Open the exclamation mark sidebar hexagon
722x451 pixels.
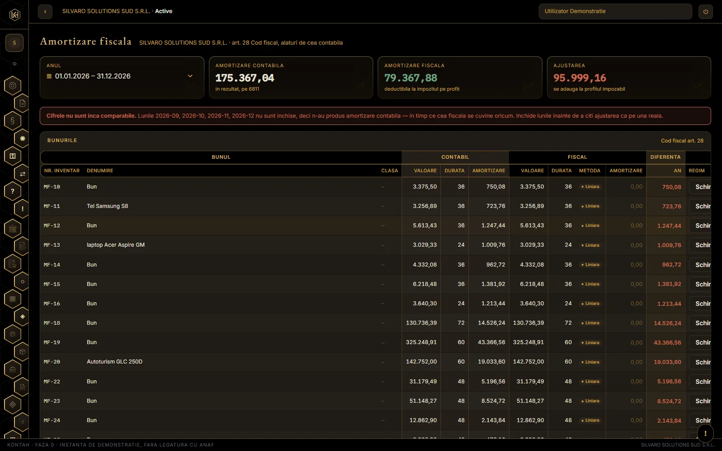23,209
